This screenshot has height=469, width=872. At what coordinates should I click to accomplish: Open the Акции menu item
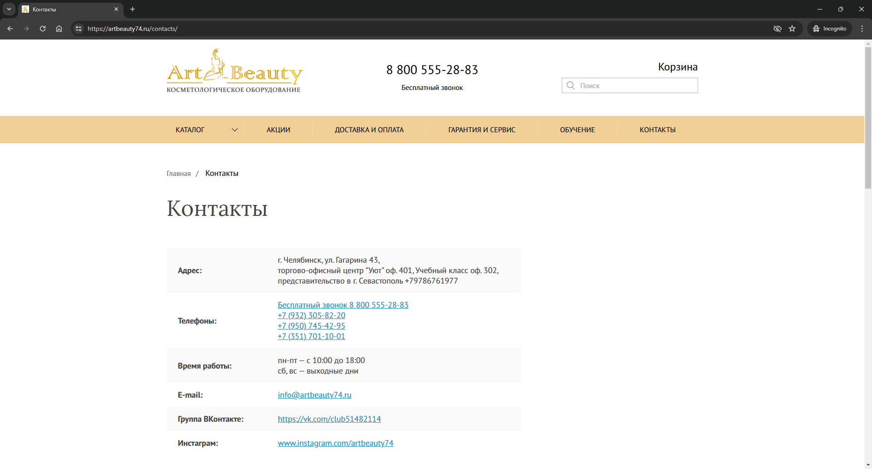tap(278, 130)
